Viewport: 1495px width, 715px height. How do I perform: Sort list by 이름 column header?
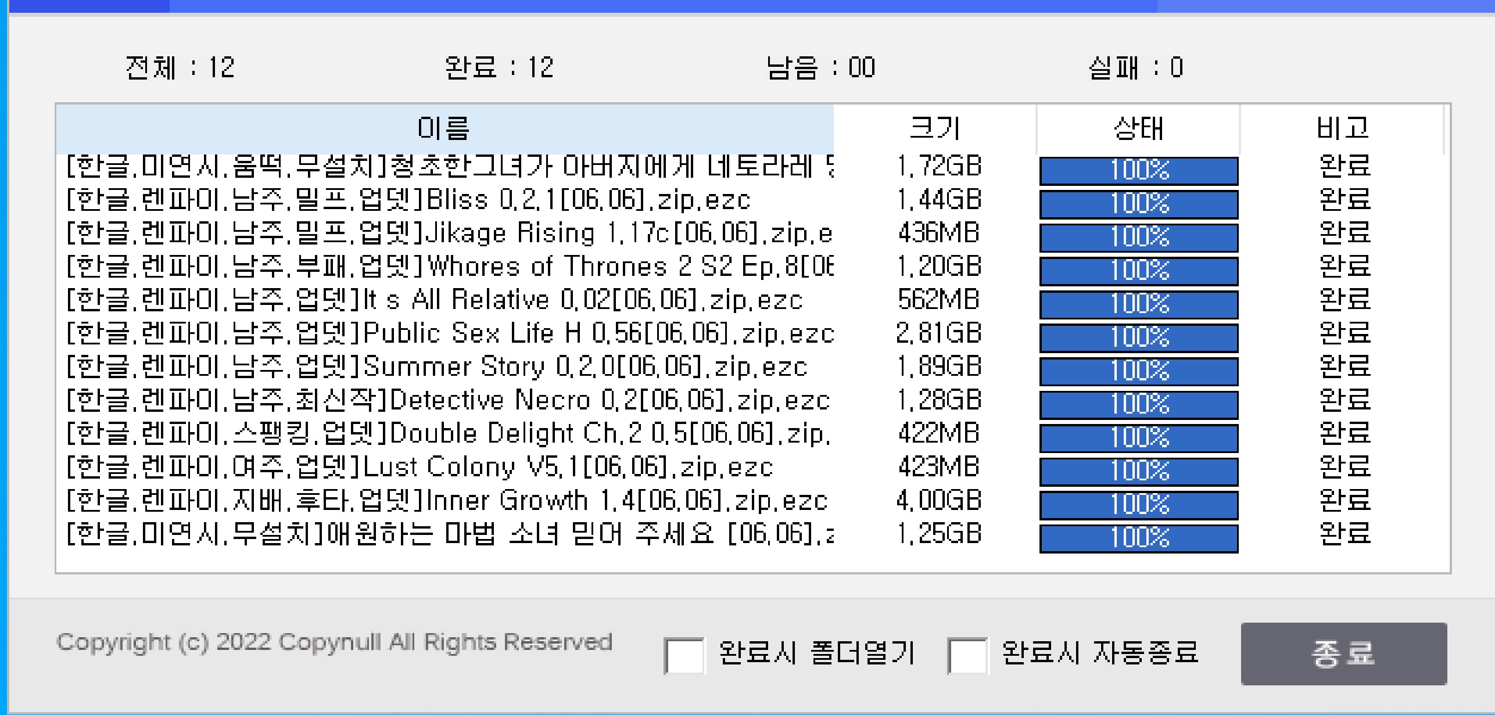coord(444,128)
